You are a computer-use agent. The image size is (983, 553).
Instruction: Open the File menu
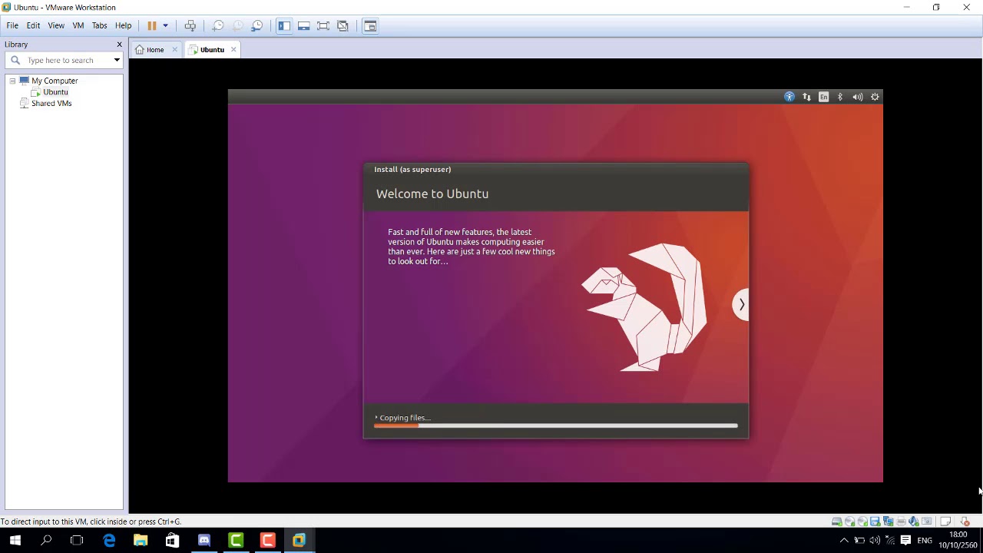[x=12, y=25]
